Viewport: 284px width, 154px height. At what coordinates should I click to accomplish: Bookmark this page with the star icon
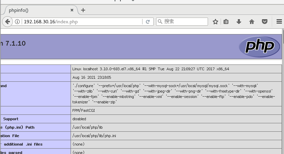(215, 22)
